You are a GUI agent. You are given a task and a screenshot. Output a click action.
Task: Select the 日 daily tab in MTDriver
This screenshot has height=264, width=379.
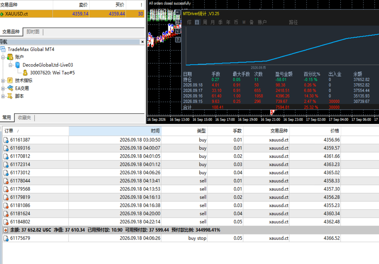pos(197,22)
